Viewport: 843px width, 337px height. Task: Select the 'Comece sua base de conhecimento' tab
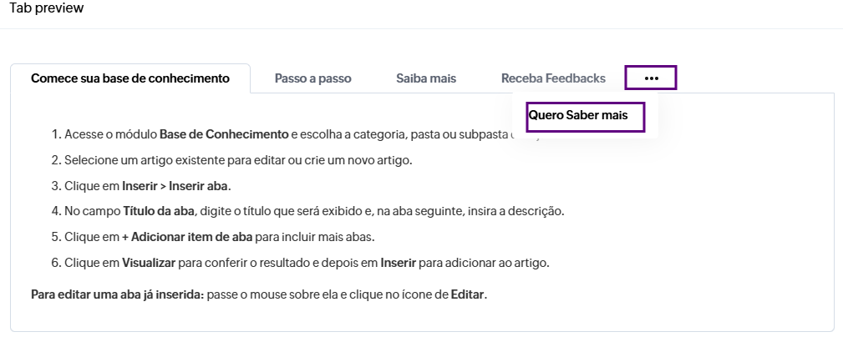[x=130, y=78]
